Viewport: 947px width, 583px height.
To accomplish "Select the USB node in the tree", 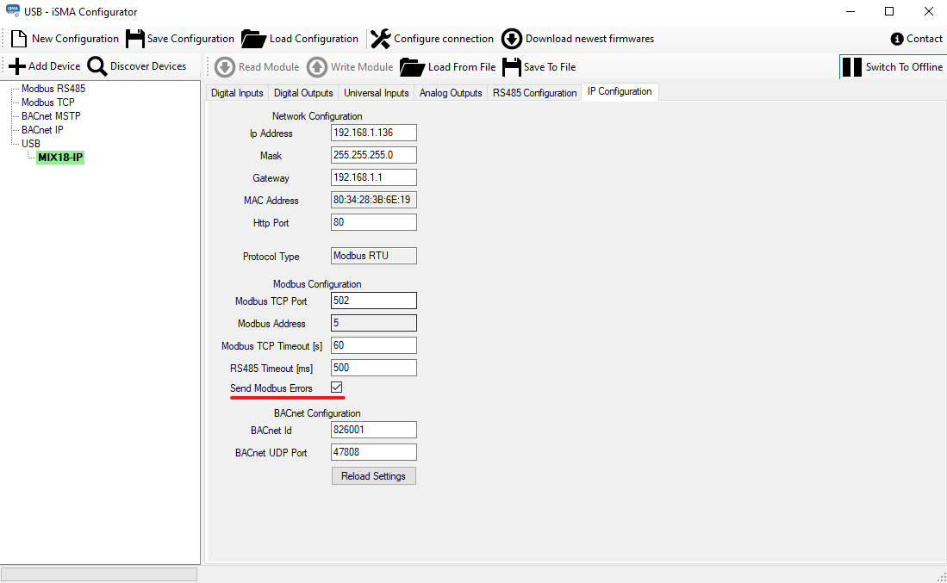I will click(x=31, y=144).
